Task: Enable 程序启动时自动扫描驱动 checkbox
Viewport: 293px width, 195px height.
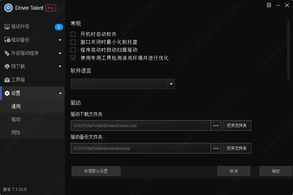Action: coord(73,50)
